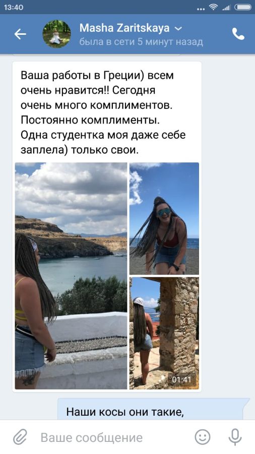Open the emoji smiley picker

click(x=203, y=437)
